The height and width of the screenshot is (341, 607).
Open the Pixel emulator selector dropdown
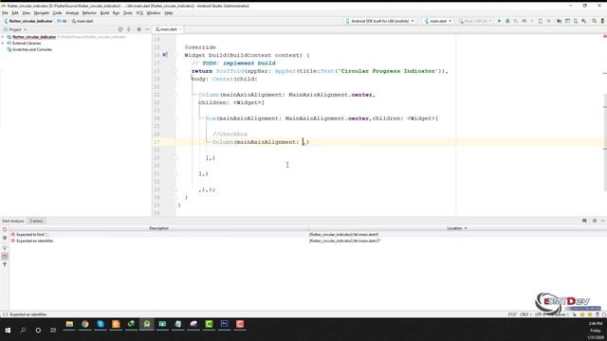click(475, 21)
